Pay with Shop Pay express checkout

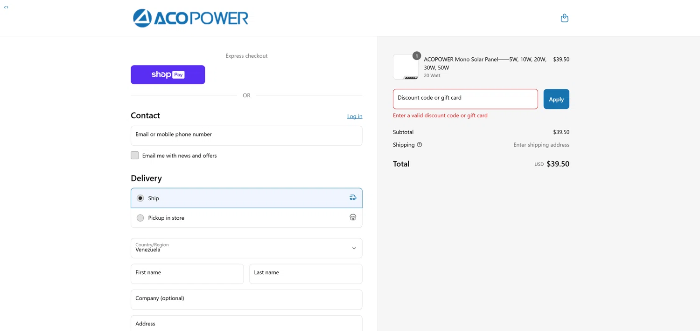(x=168, y=74)
